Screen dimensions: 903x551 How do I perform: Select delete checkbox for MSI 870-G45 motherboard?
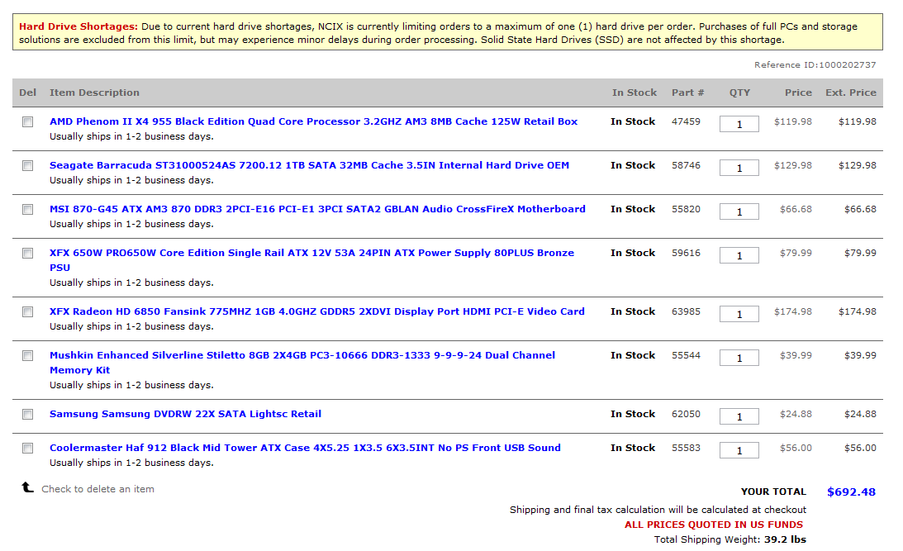28,209
